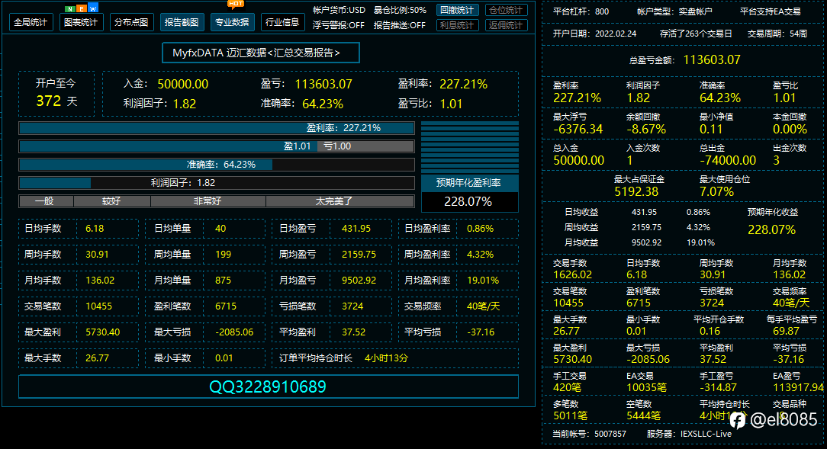
Task: Click the 日均单量 value 40
Action: click(x=220, y=229)
